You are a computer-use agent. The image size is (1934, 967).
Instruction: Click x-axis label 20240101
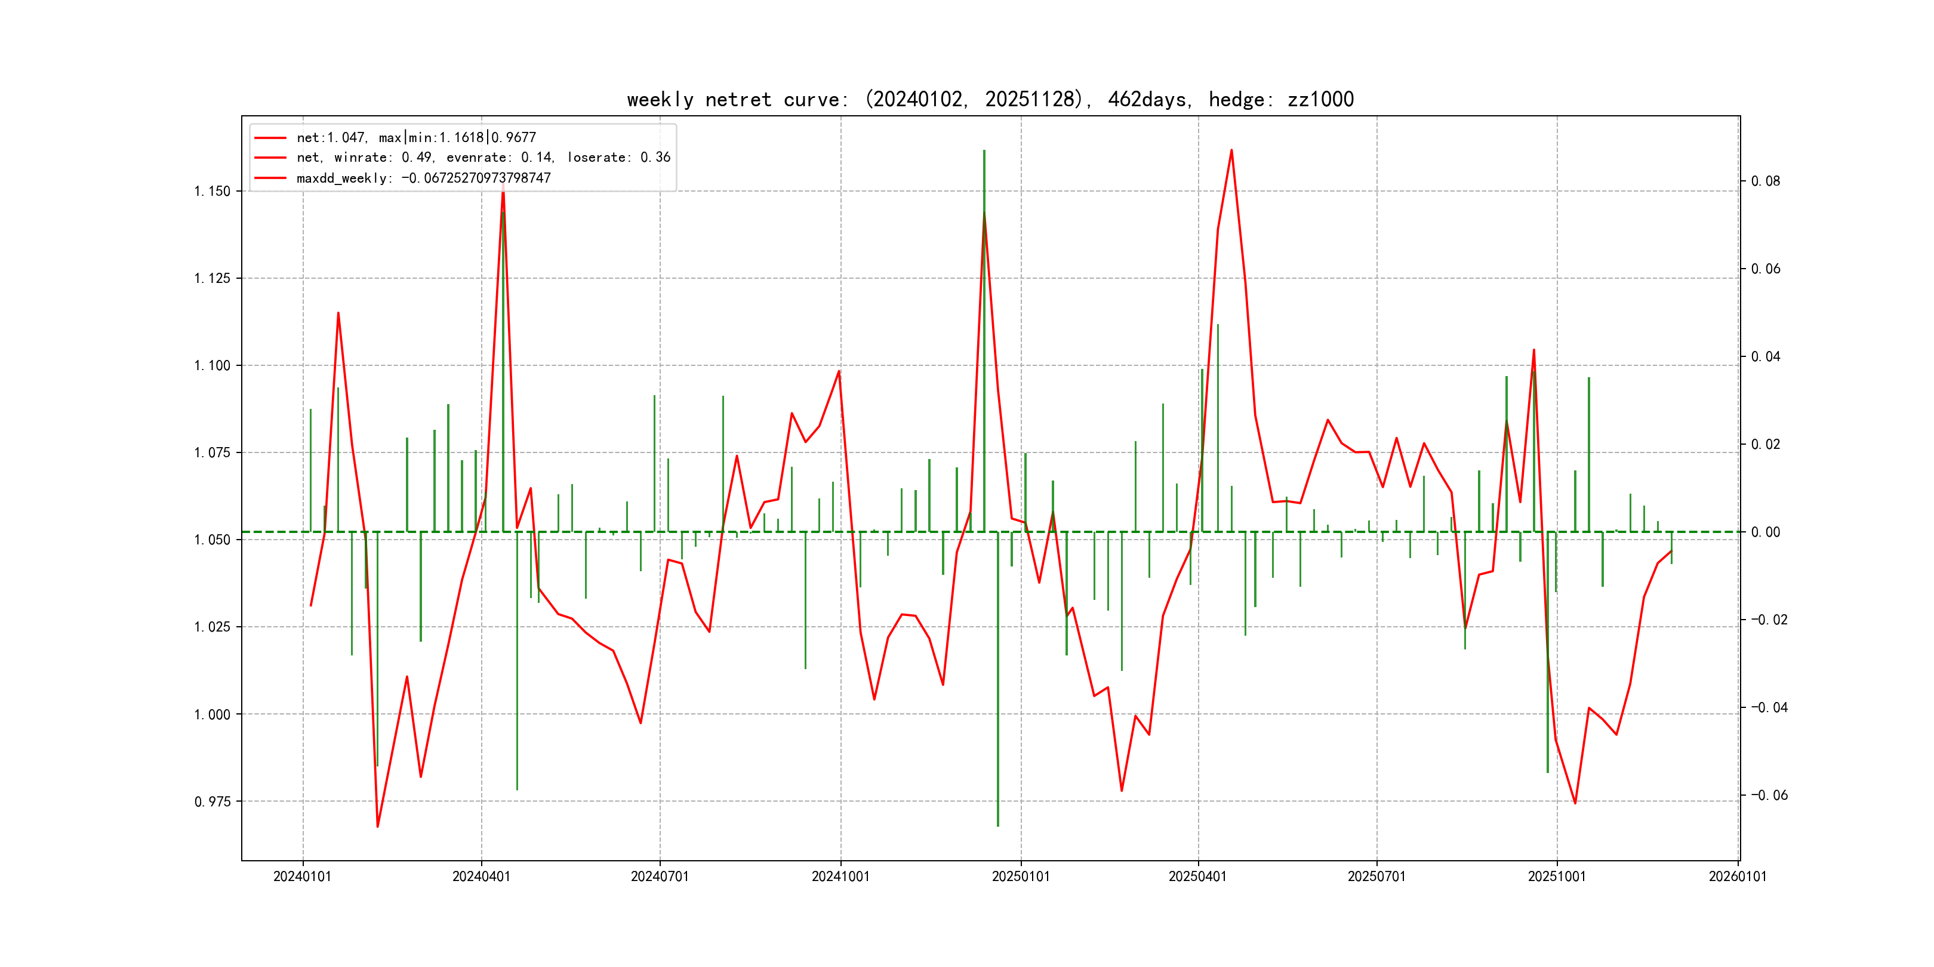302,877
